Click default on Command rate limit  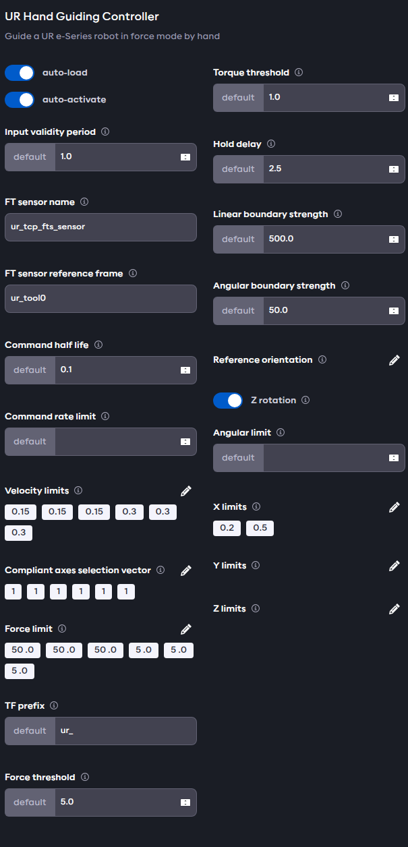click(30, 441)
